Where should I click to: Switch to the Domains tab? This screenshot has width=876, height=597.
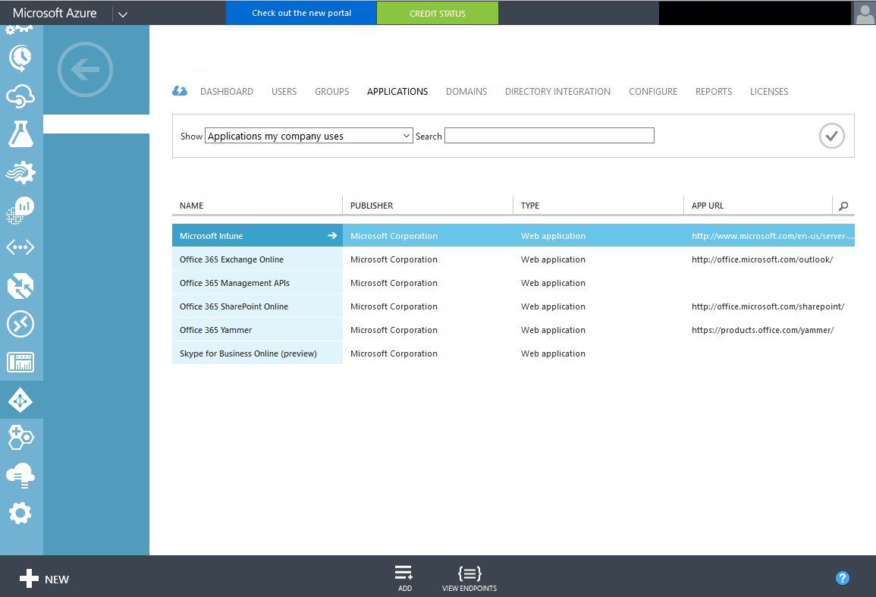point(466,91)
